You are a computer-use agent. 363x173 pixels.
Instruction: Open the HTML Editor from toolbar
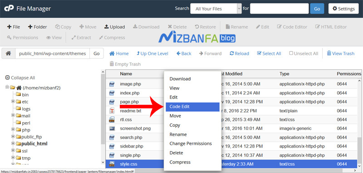[331, 27]
